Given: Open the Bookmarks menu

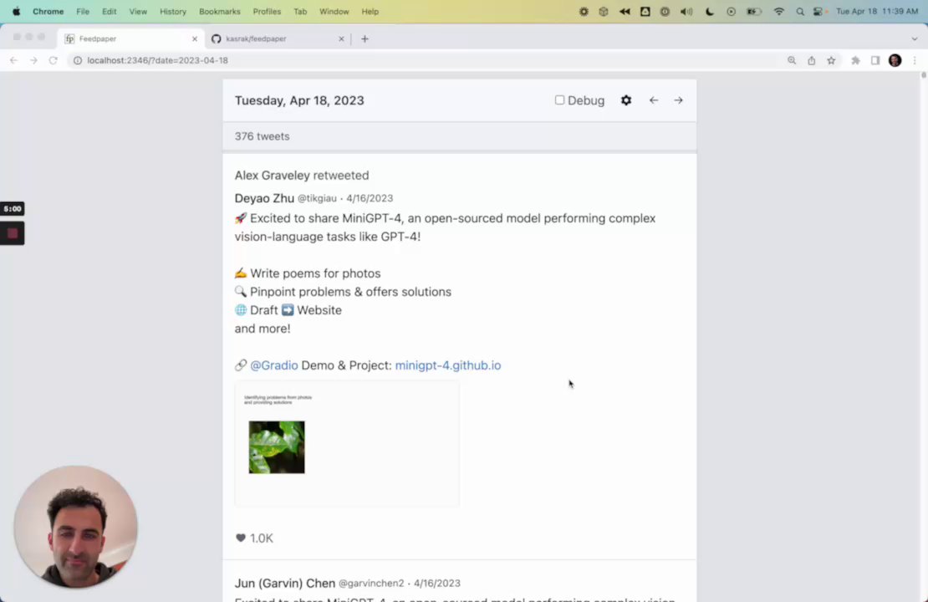Looking at the screenshot, I should point(220,11).
